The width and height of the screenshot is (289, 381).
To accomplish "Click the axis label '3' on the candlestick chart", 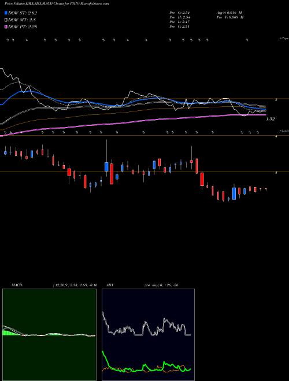I will pyautogui.click(x=276, y=173).
